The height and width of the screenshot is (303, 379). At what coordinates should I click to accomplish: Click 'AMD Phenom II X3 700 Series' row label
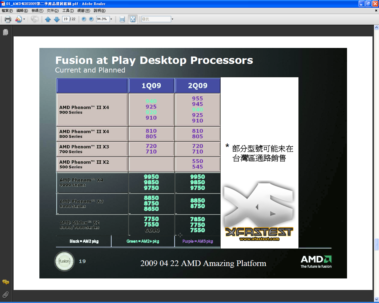coord(84,149)
